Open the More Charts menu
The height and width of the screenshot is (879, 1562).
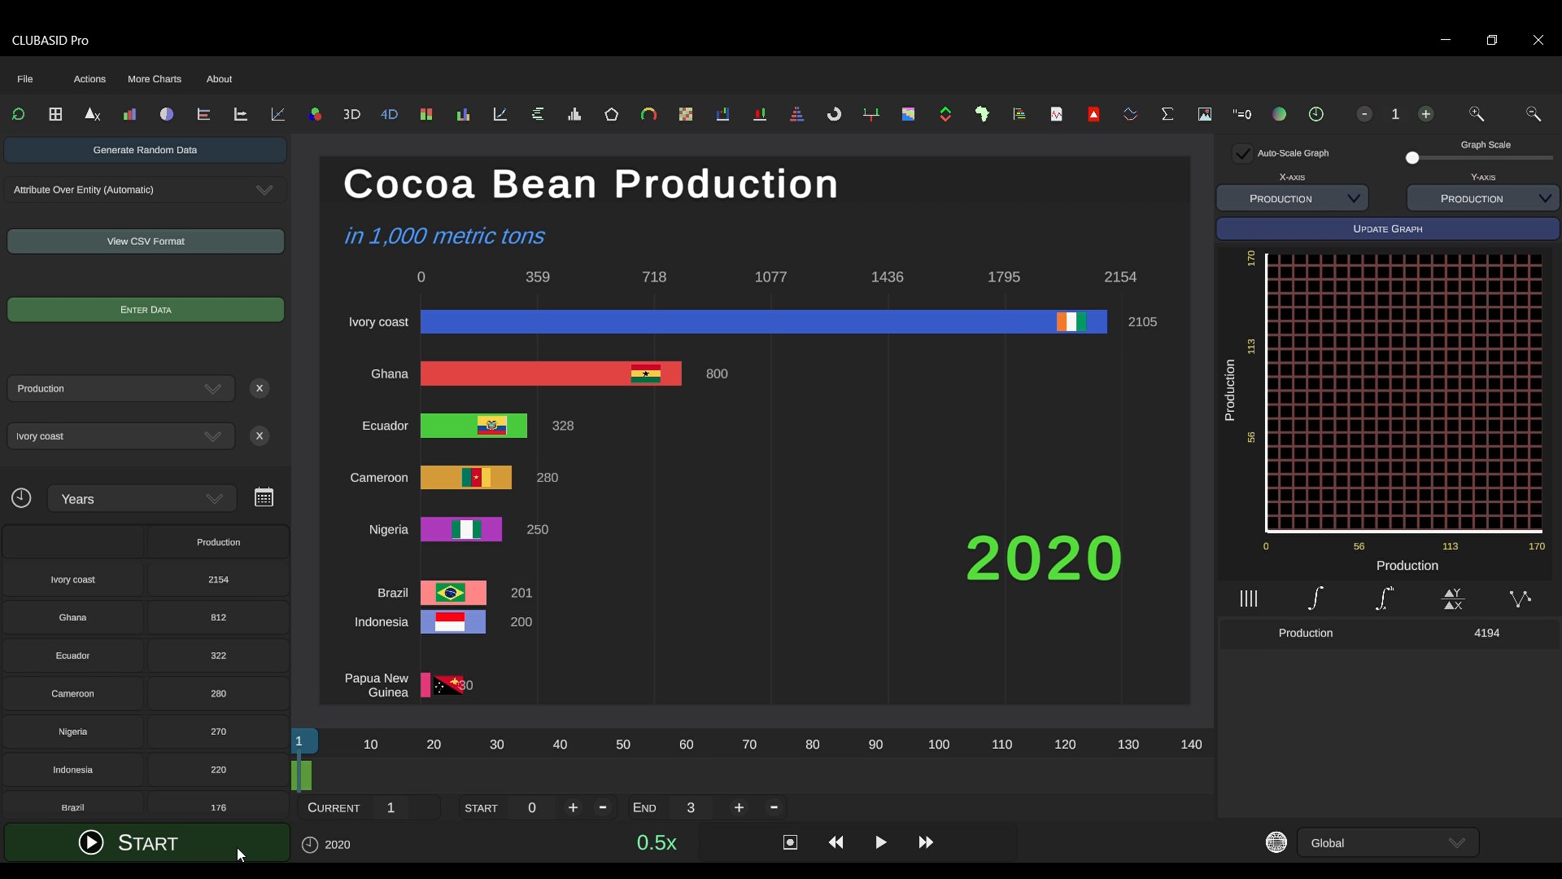point(155,79)
